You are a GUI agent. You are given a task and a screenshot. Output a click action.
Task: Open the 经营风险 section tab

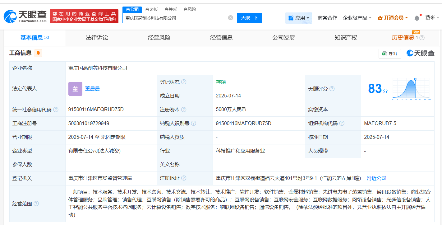(x=159, y=37)
